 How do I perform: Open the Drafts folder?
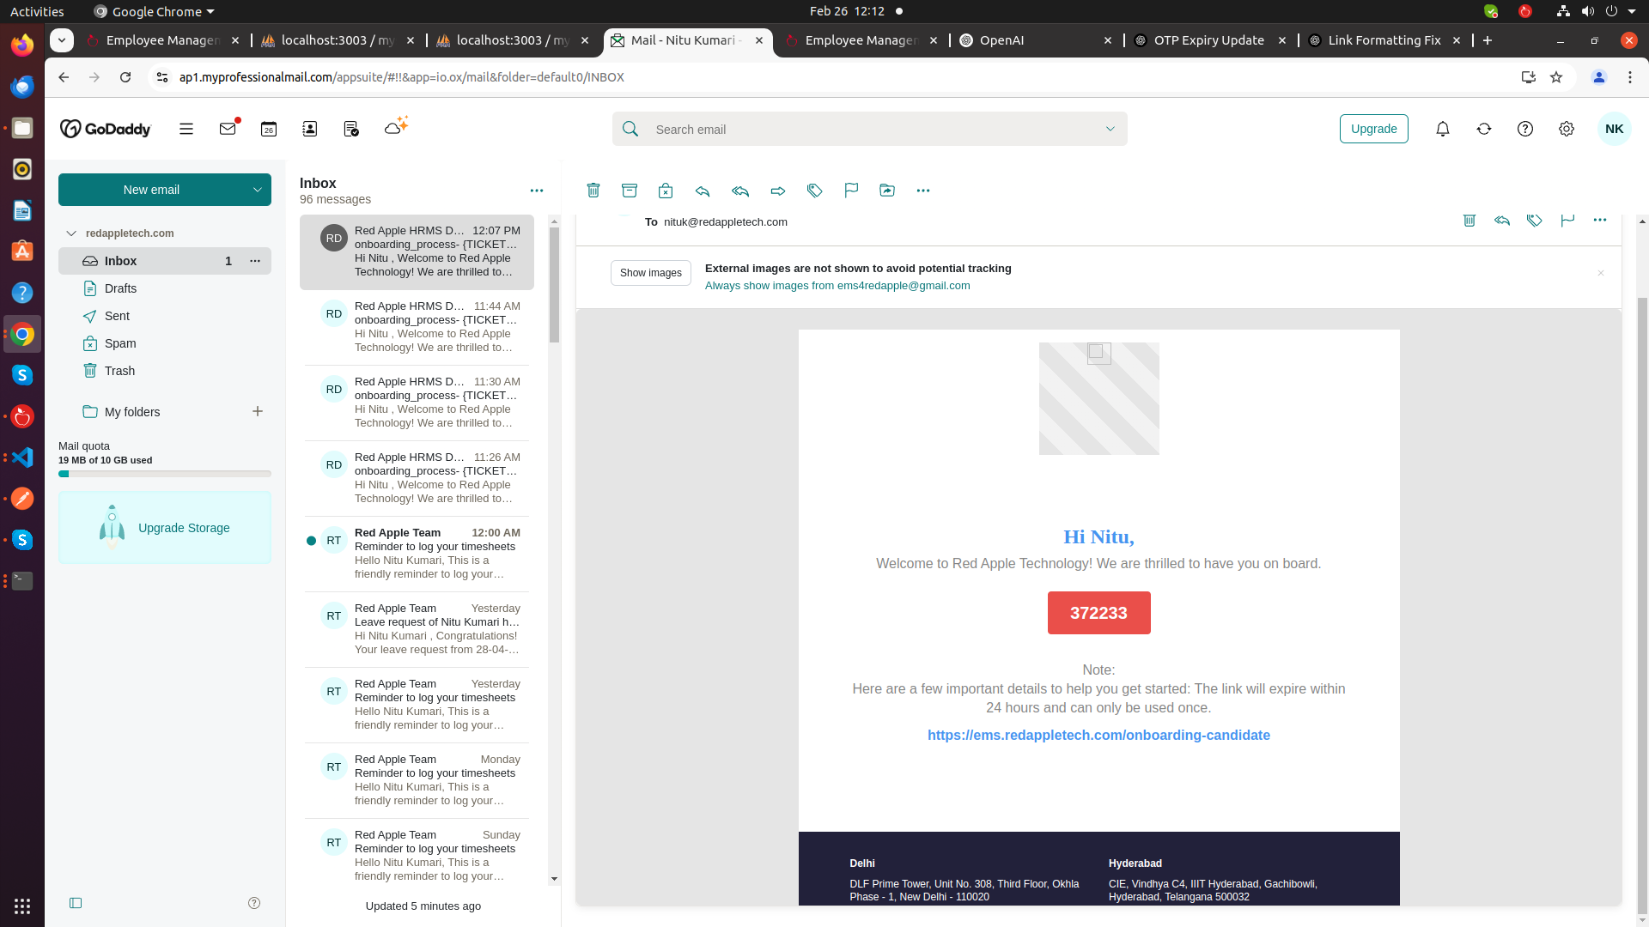click(165, 288)
